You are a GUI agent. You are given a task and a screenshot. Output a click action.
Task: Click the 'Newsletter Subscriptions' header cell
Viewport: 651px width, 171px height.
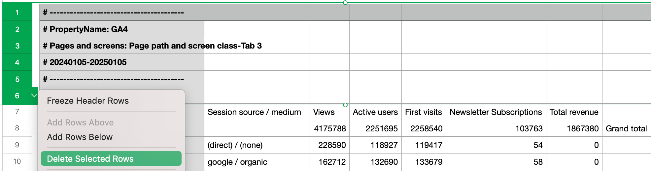tap(496, 112)
